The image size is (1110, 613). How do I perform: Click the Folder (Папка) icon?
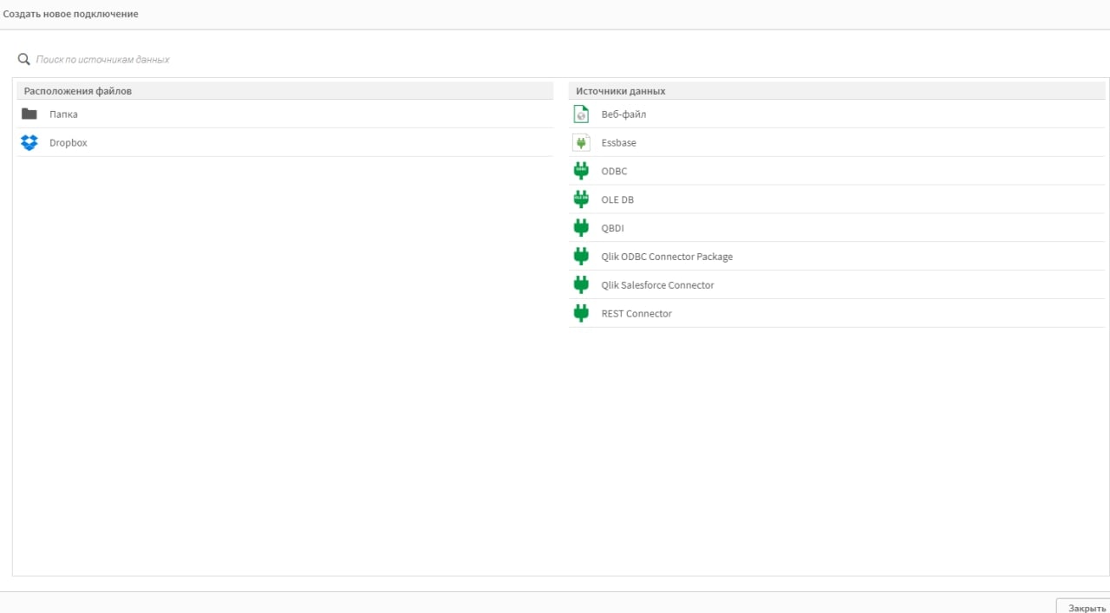pyautogui.click(x=29, y=114)
